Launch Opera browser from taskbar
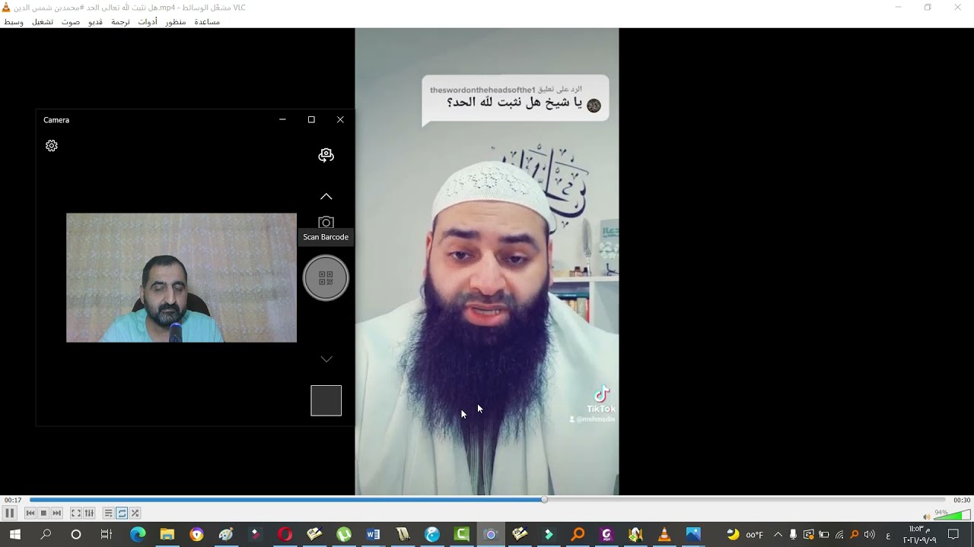Screen dimensions: 974x547 (x=285, y=535)
